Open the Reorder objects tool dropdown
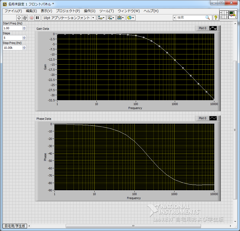This screenshot has height=231, width=240. pos(131,18)
